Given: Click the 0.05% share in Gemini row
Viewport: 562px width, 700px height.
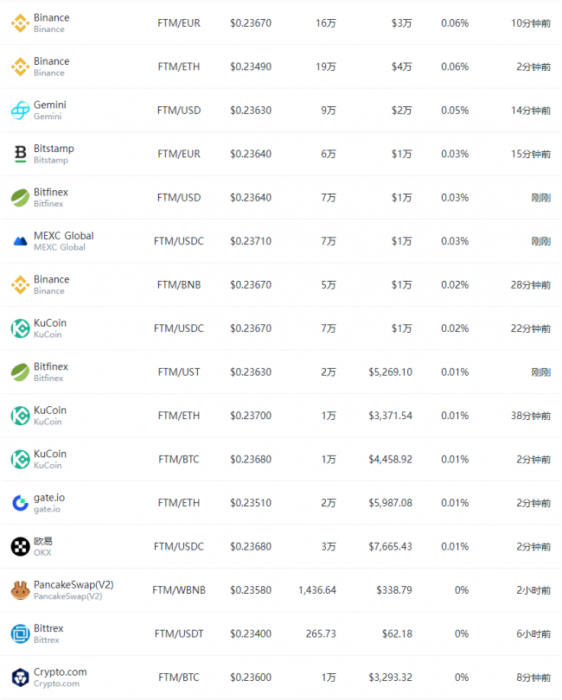Looking at the screenshot, I should click(455, 111).
